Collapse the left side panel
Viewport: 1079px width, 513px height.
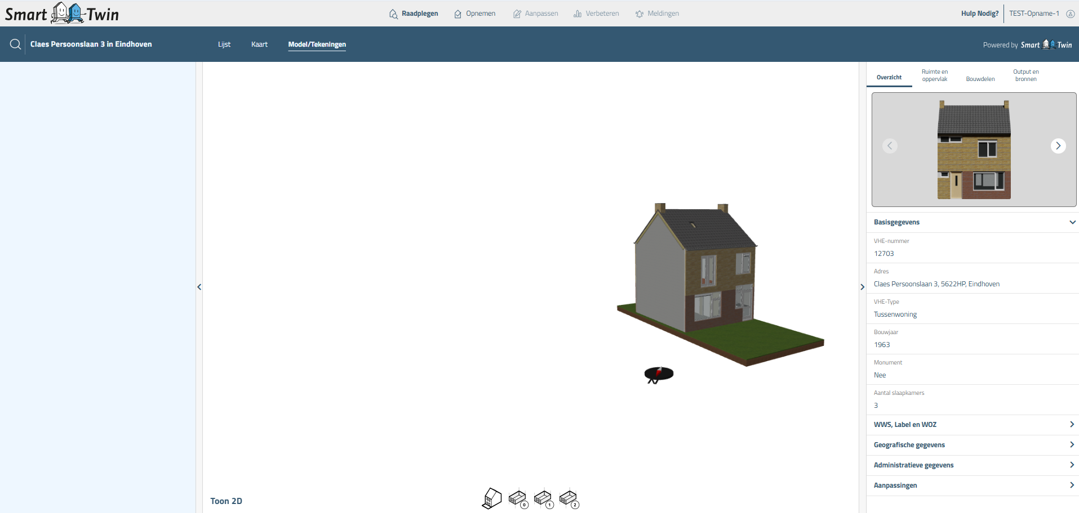click(x=199, y=287)
